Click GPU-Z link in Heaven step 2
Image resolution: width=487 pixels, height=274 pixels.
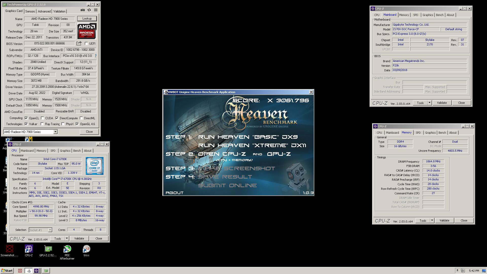pos(279,154)
